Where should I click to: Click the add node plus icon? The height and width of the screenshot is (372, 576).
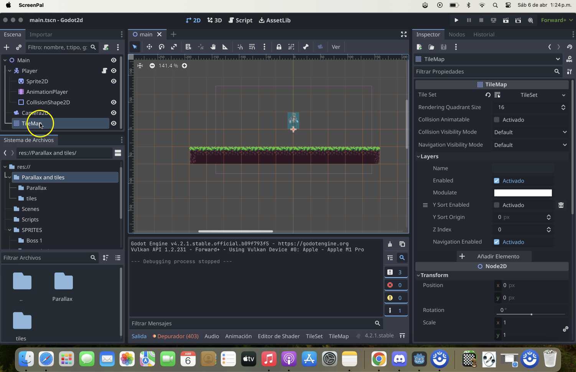click(x=7, y=47)
